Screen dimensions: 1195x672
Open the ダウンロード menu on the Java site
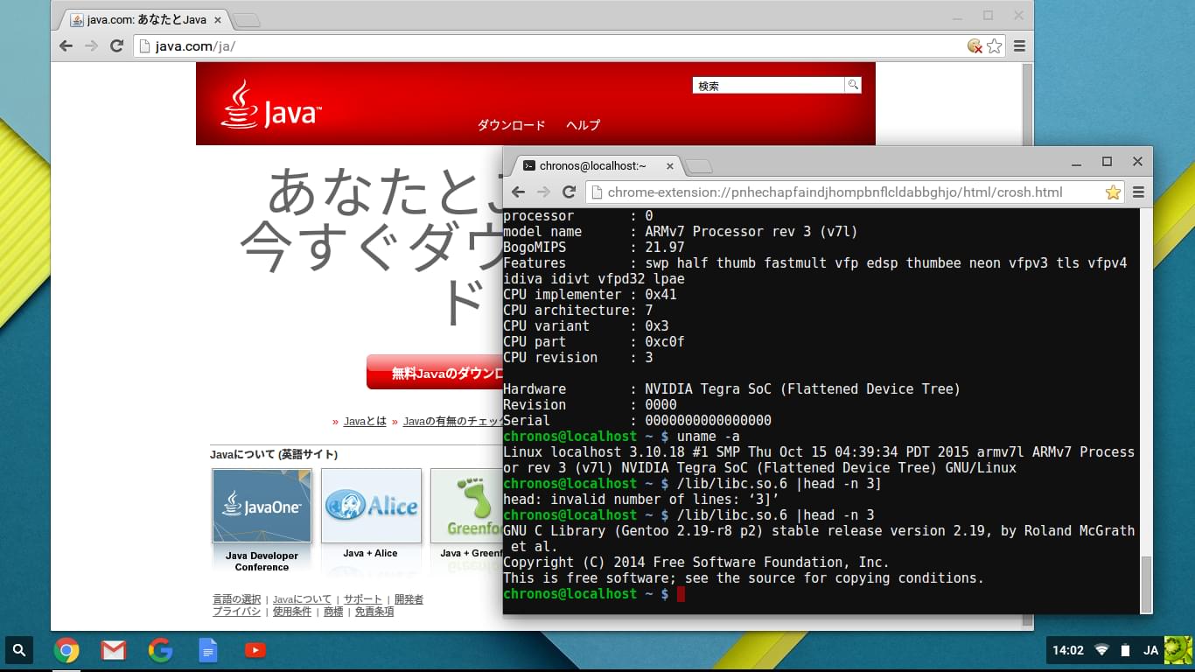(511, 125)
